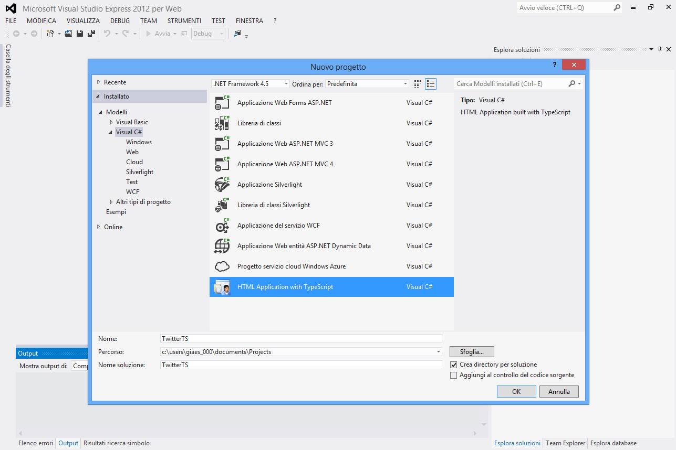
Task: Open the Casella degli strumenti side tab
Action: (8, 76)
